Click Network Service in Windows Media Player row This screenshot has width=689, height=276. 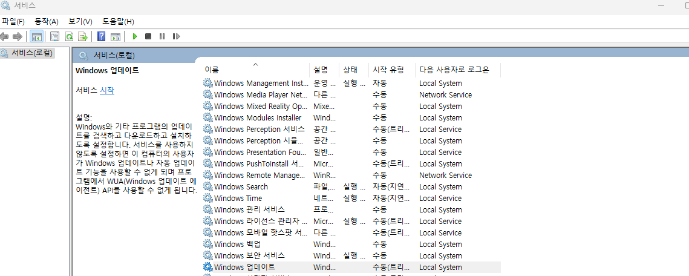click(x=445, y=94)
